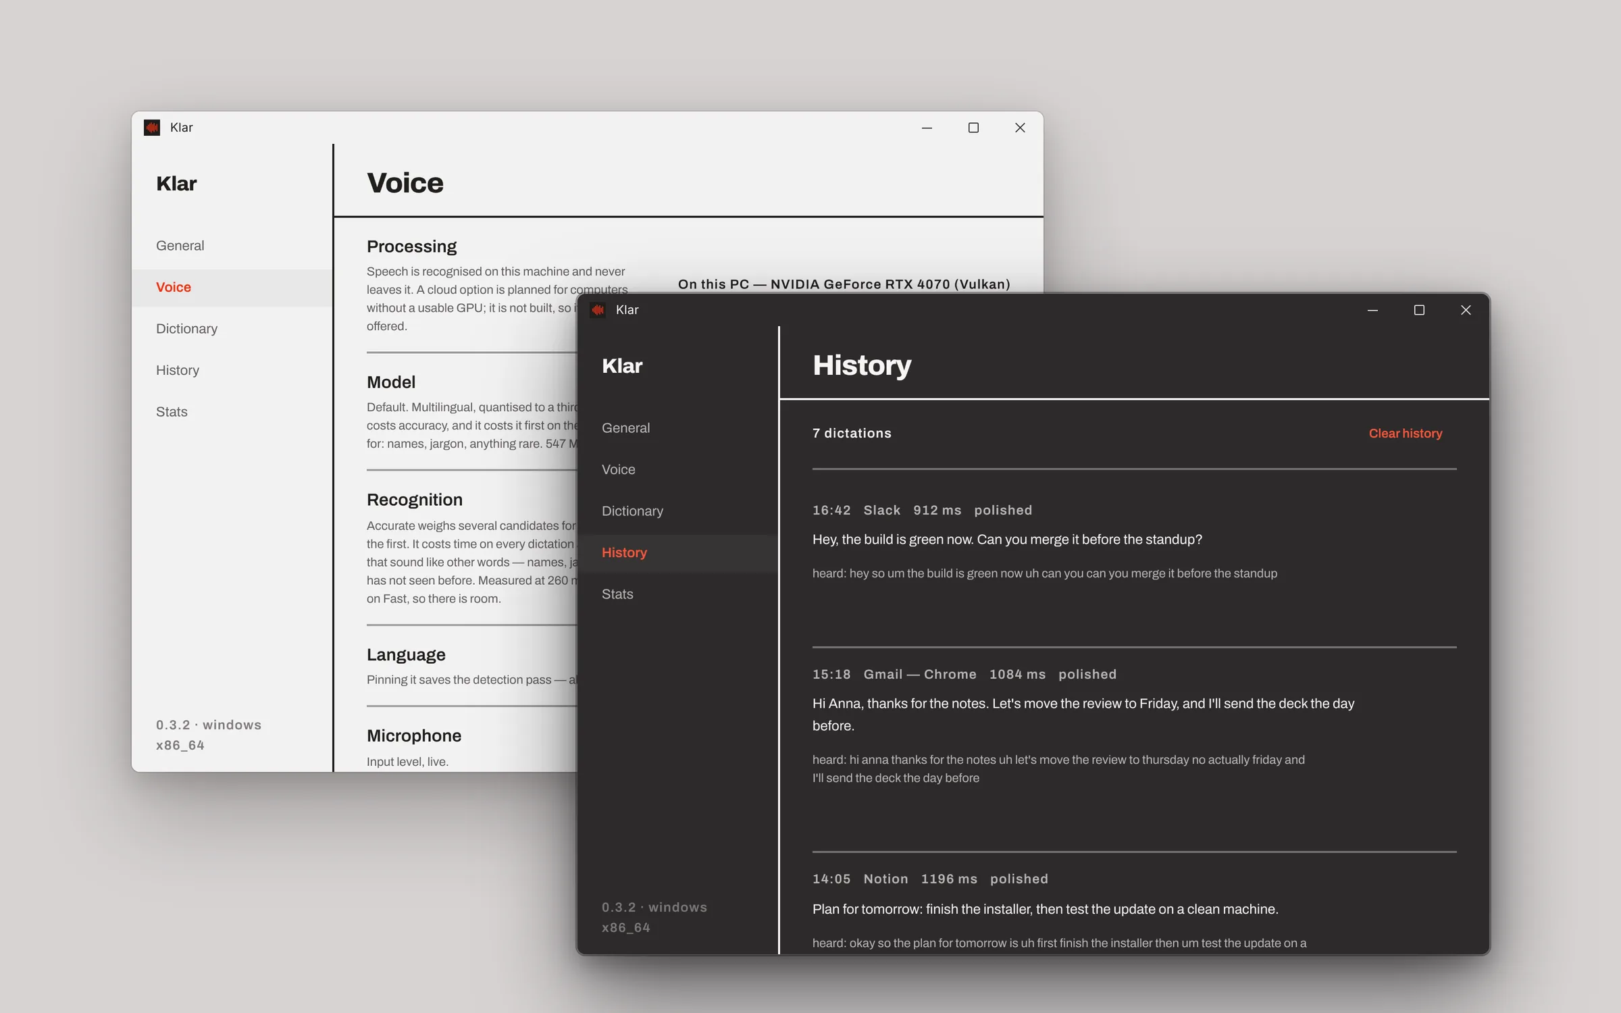Screen dimensions: 1621x1013
Task: Open Stats in the light window sidebar
Action: pyautogui.click(x=232, y=412)
